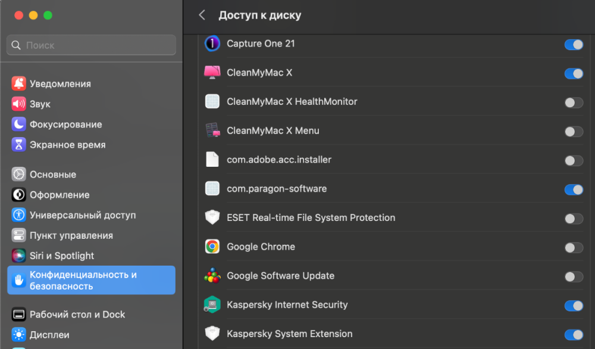Click the Kaspersky Internet Security icon
Viewport: 595px width, 349px height.
(x=212, y=305)
